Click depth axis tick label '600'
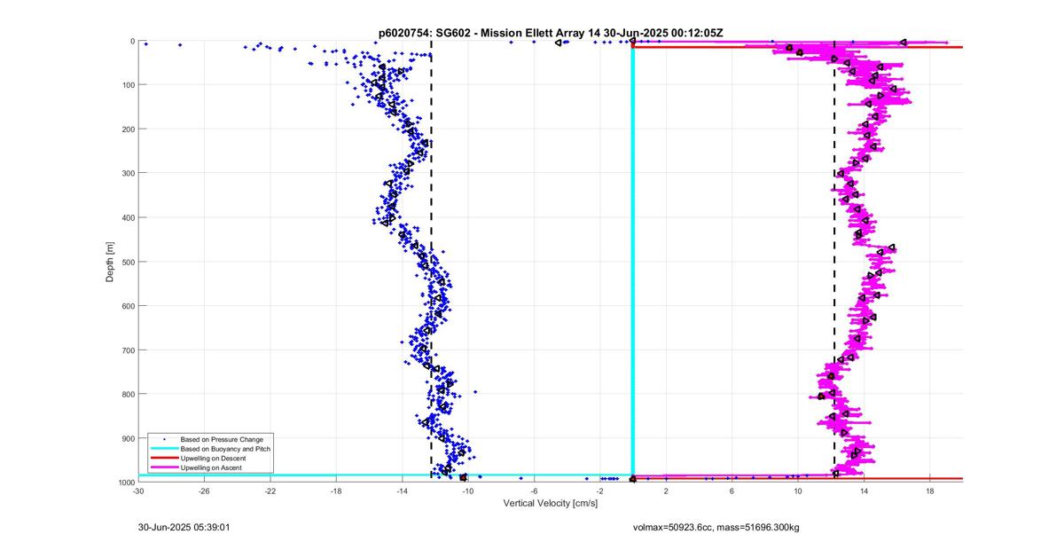Image resolution: width=1064 pixels, height=542 pixels. click(128, 306)
